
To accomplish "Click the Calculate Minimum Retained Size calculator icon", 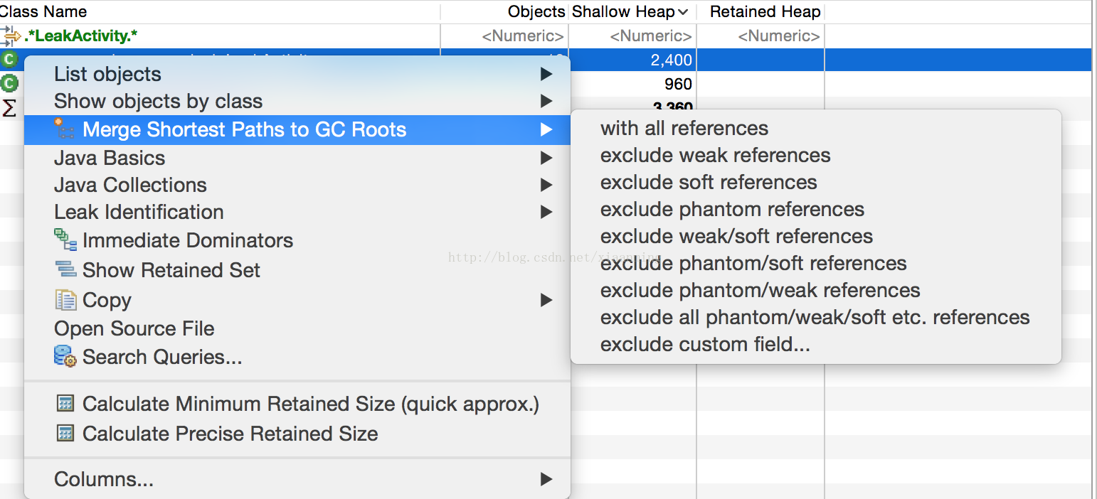I will (x=65, y=404).
